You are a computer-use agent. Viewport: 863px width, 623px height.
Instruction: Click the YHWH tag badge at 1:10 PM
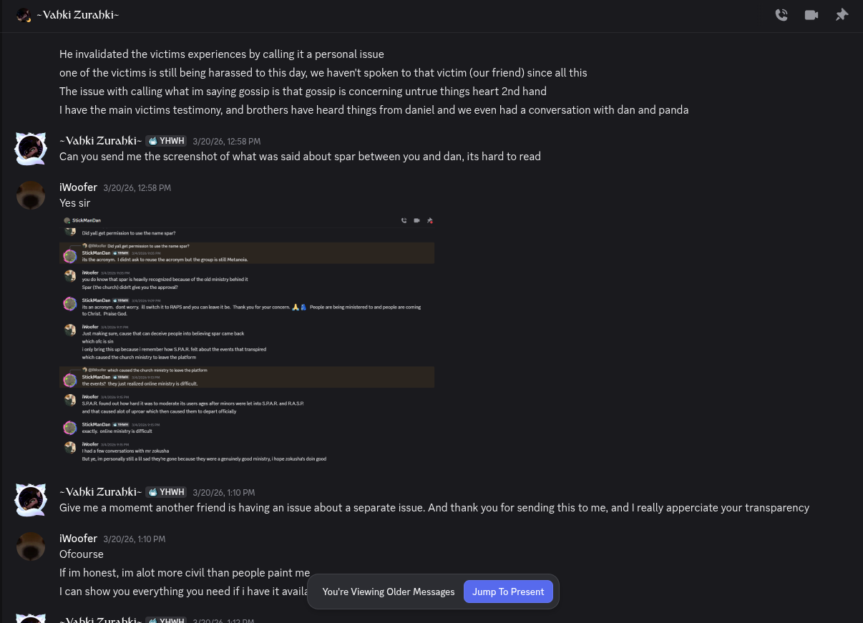point(166,492)
